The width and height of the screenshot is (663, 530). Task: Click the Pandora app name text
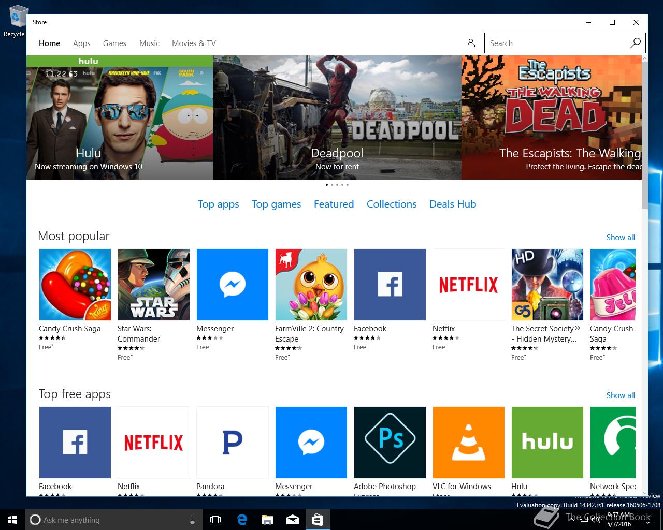point(210,487)
